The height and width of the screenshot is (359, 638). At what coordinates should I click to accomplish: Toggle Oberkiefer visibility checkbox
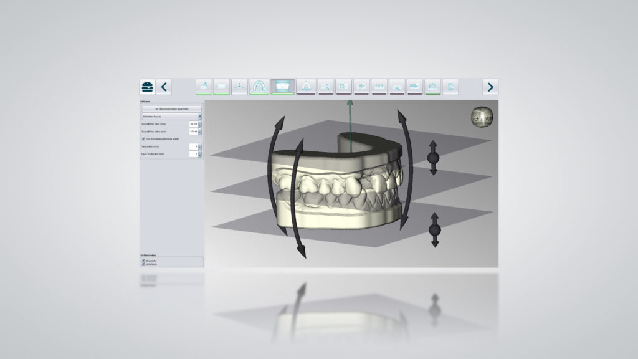143,261
